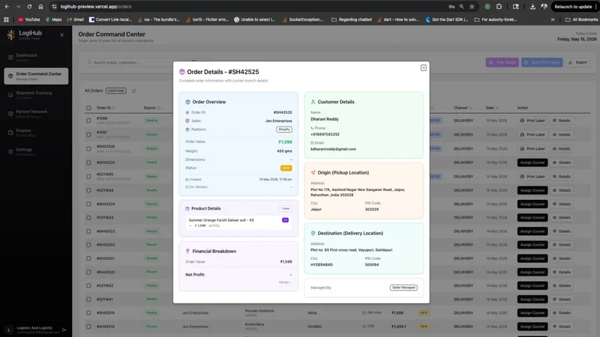600x337 pixels.
Task: Tick the checkbox for order #SH42519
Action: tap(88, 313)
